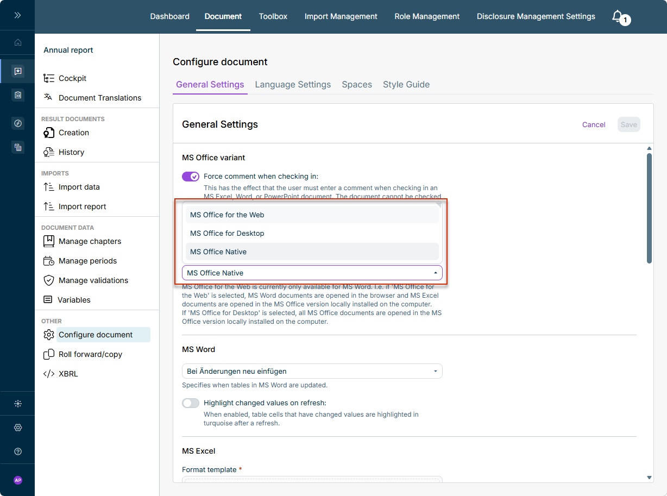Click the Configure document gear icon
The height and width of the screenshot is (496, 667).
[49, 335]
